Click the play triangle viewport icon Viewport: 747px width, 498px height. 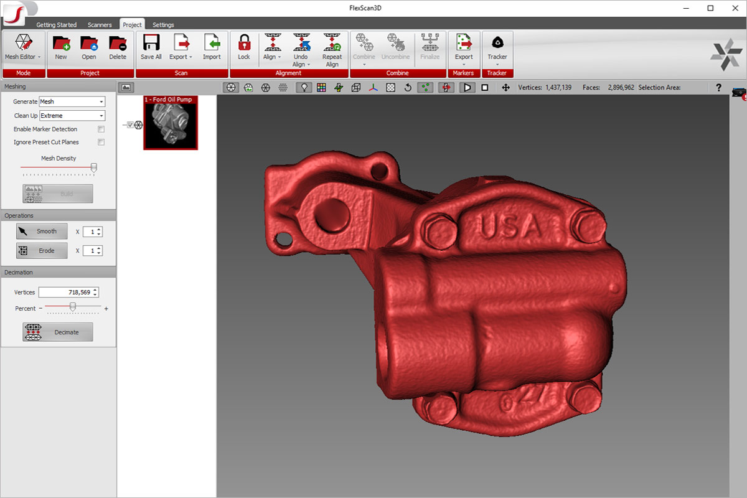click(x=466, y=88)
